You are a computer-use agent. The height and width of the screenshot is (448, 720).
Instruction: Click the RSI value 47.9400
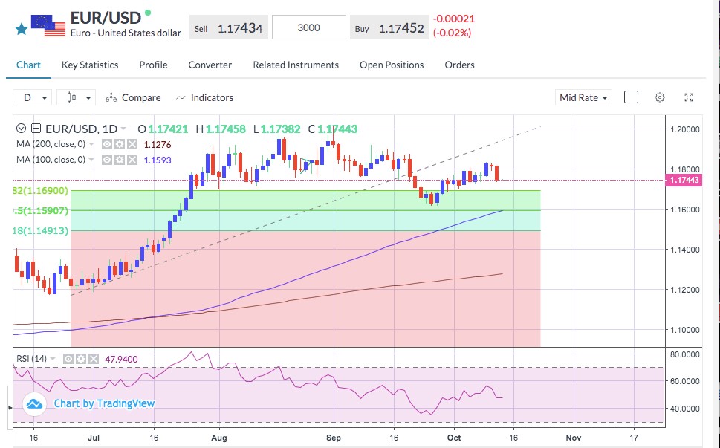click(x=121, y=359)
